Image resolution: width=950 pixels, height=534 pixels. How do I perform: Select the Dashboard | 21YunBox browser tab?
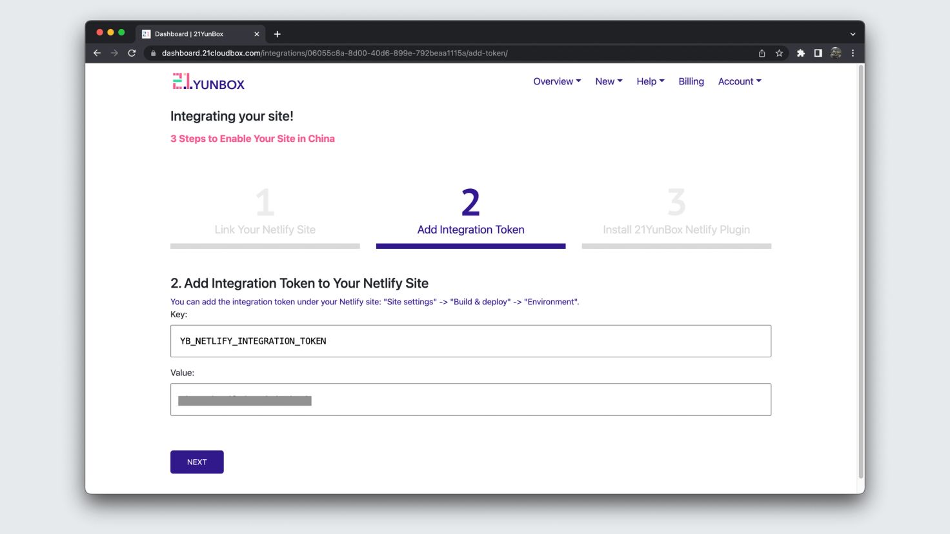(199, 34)
